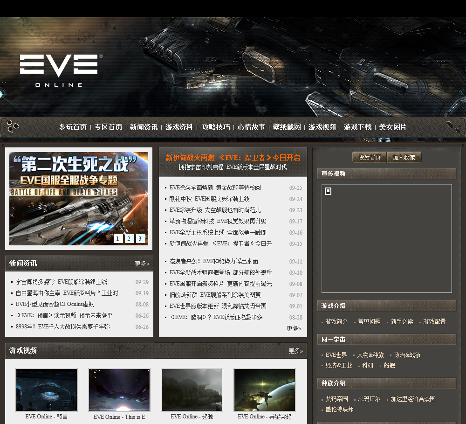466x424 pixels.
Task: Switch slideshow to slide 3
Action: pyautogui.click(x=140, y=238)
